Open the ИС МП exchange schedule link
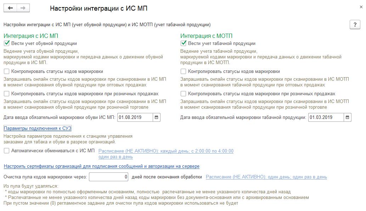The height and width of the screenshot is (211, 366). 166,151
